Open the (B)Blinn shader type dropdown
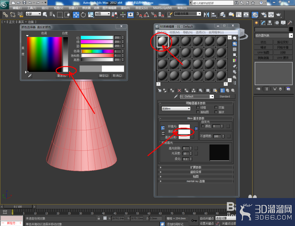 coord(176,109)
